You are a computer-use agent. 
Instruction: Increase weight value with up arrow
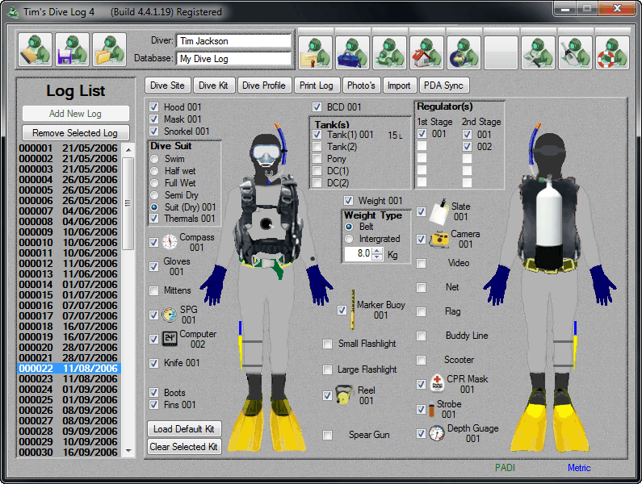(378, 251)
